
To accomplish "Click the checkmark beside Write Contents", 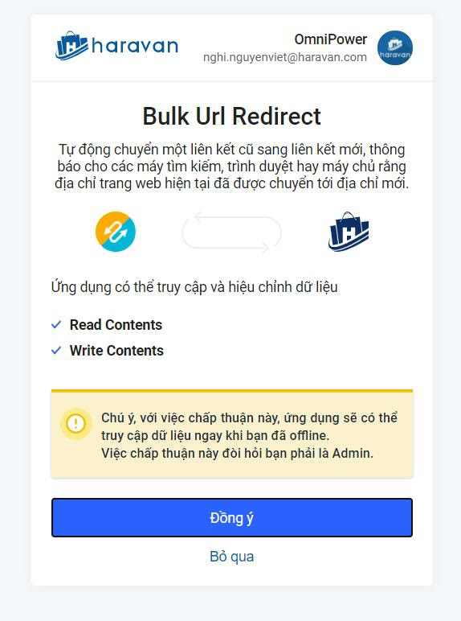I will [56, 351].
